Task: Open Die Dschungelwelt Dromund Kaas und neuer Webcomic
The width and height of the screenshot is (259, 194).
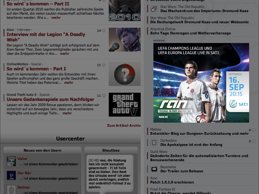Action: click(200, 22)
